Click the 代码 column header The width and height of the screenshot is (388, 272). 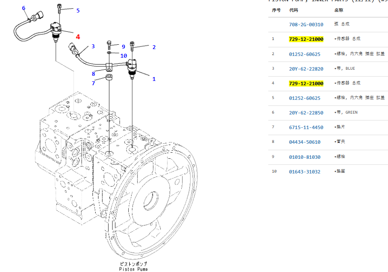pos(293,10)
